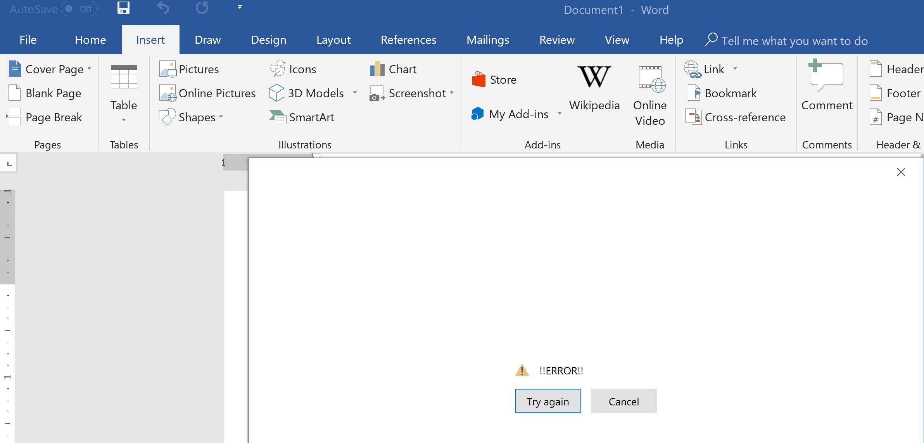Open the References tab

coord(408,40)
